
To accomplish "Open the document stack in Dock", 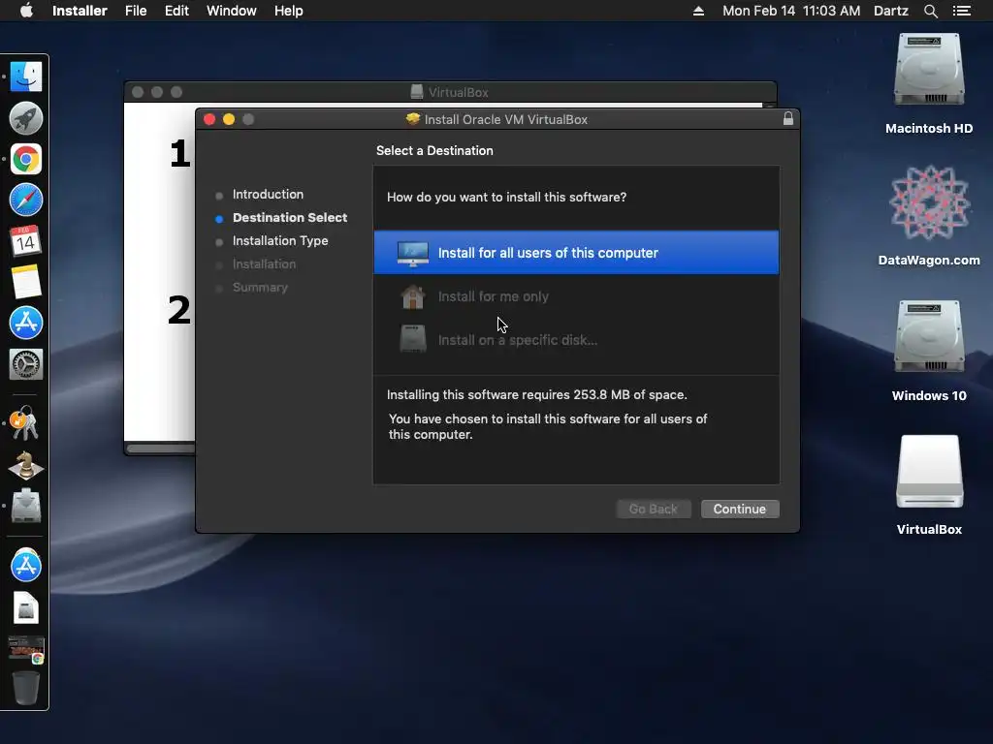I will pos(26,608).
